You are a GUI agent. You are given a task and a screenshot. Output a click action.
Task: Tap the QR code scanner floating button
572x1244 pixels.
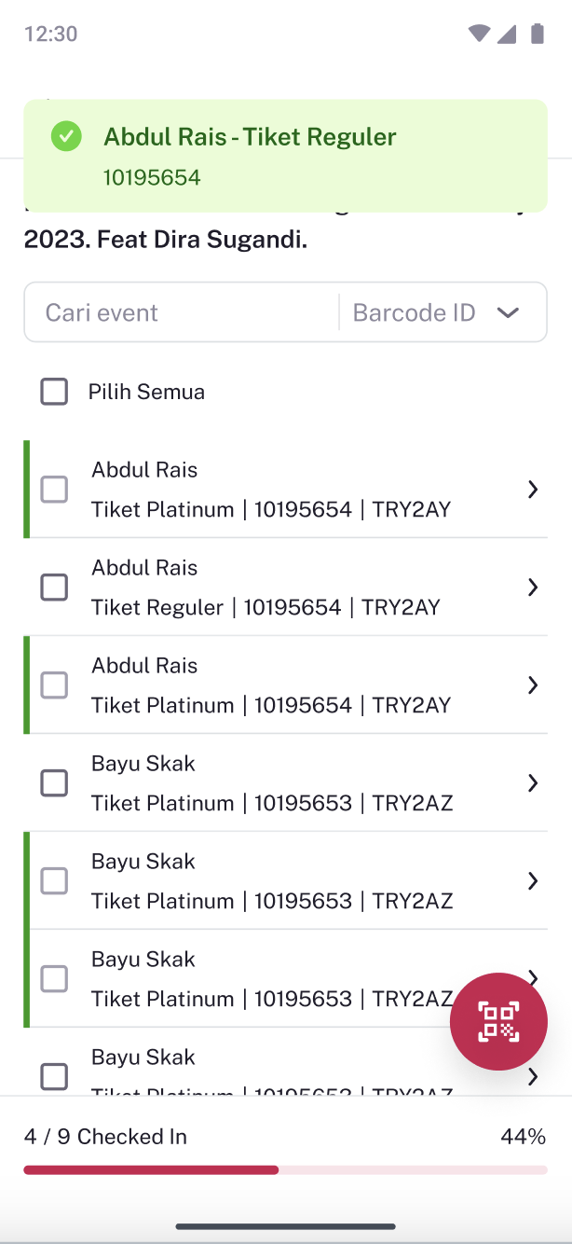point(498,1021)
